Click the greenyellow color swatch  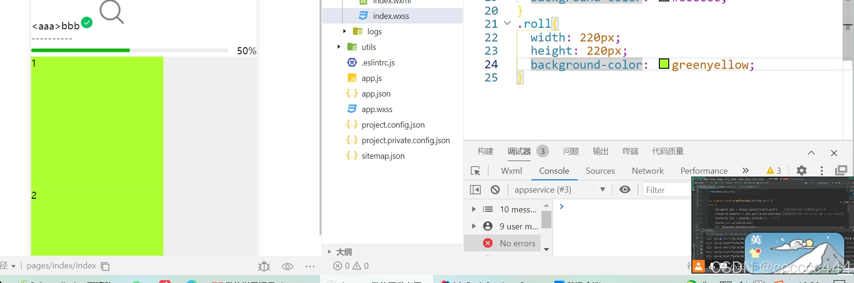664,64
